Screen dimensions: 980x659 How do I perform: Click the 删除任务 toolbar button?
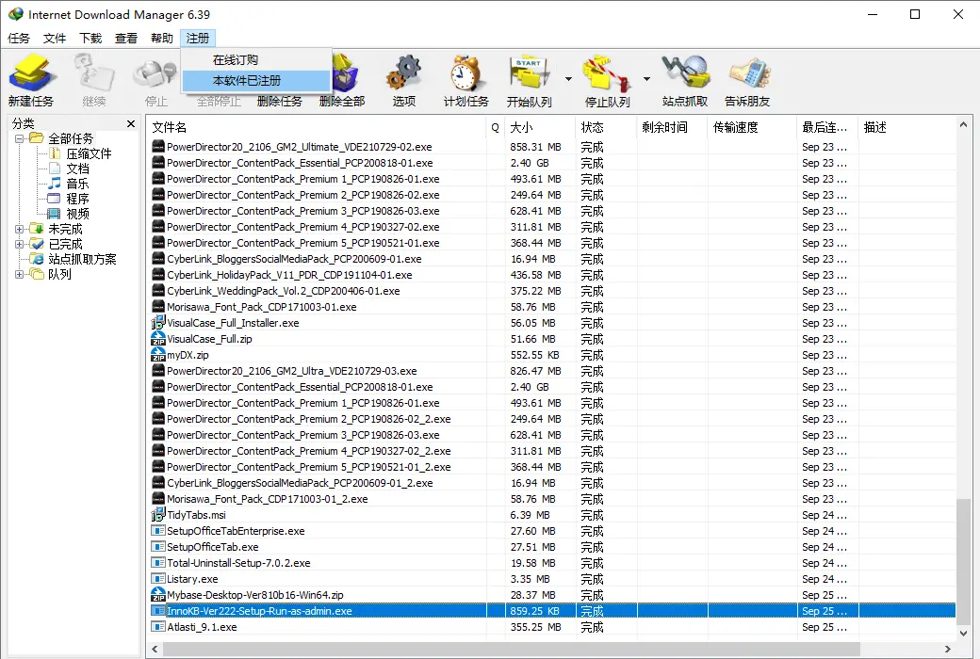tap(279, 101)
